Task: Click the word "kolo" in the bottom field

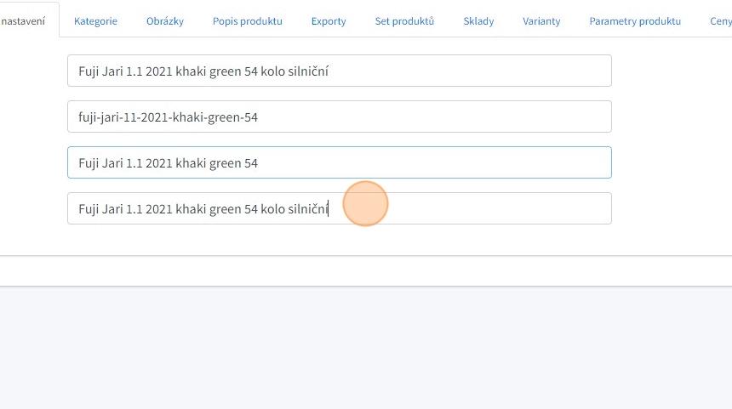Action: [x=273, y=208]
